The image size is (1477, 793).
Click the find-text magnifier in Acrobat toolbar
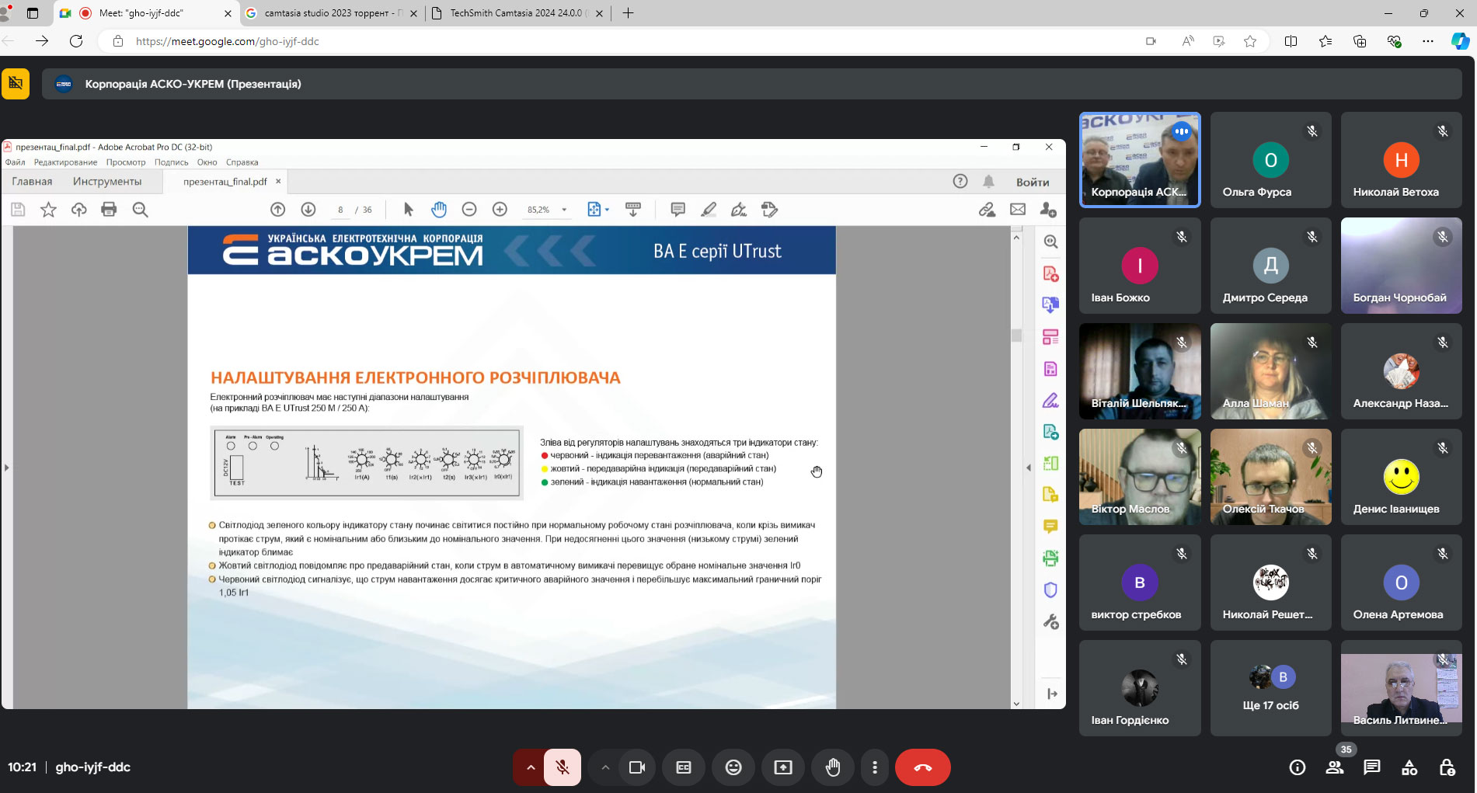140,210
